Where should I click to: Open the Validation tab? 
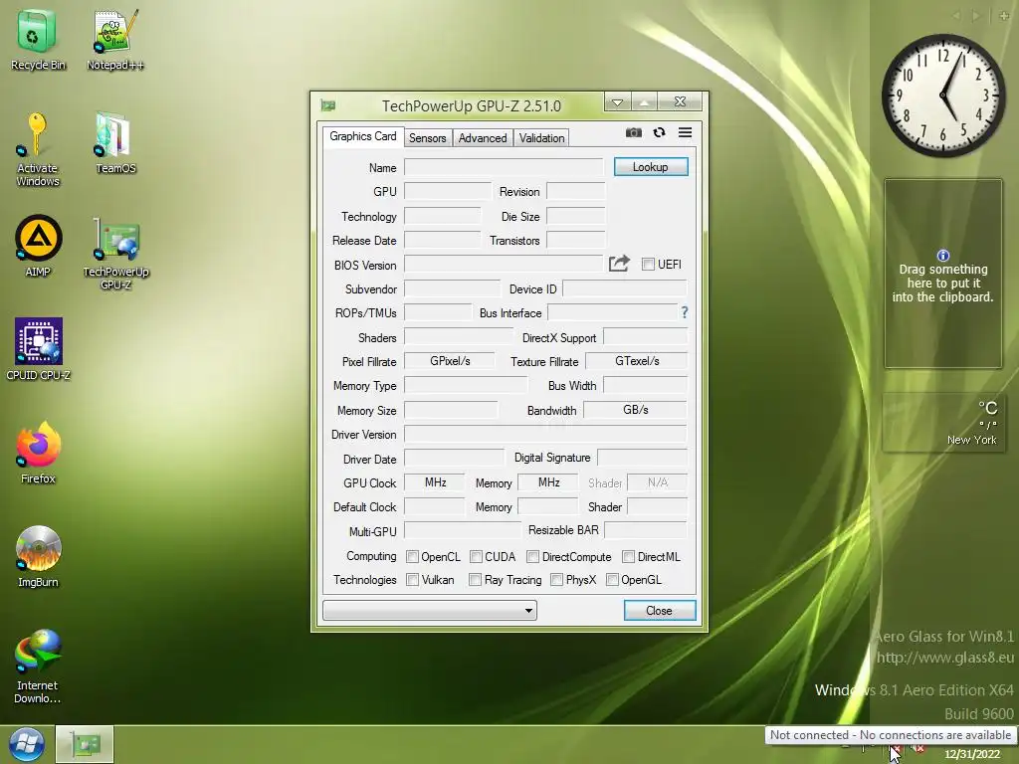click(541, 137)
